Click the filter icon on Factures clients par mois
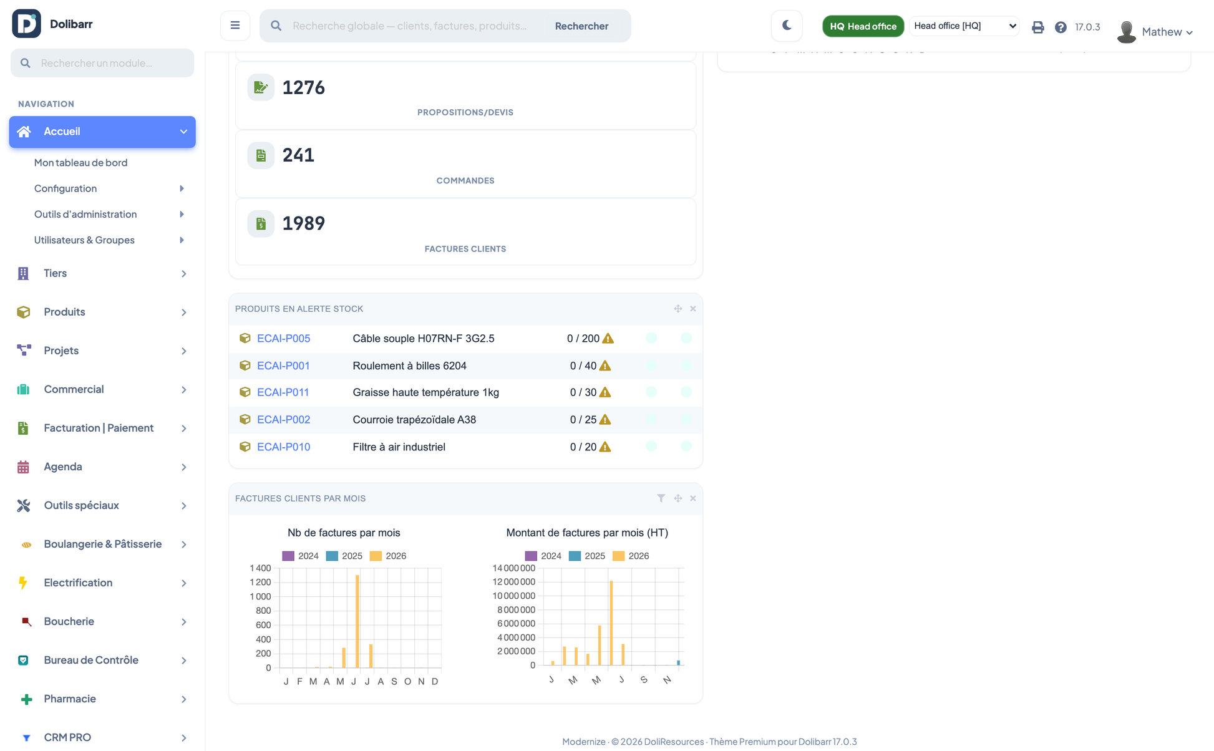1214x751 pixels. point(661,498)
